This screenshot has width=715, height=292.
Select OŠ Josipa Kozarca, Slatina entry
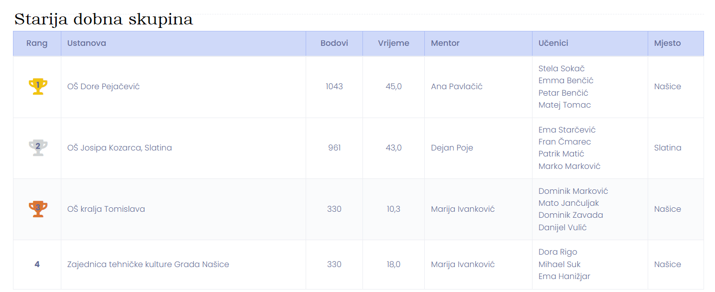pyautogui.click(x=120, y=147)
